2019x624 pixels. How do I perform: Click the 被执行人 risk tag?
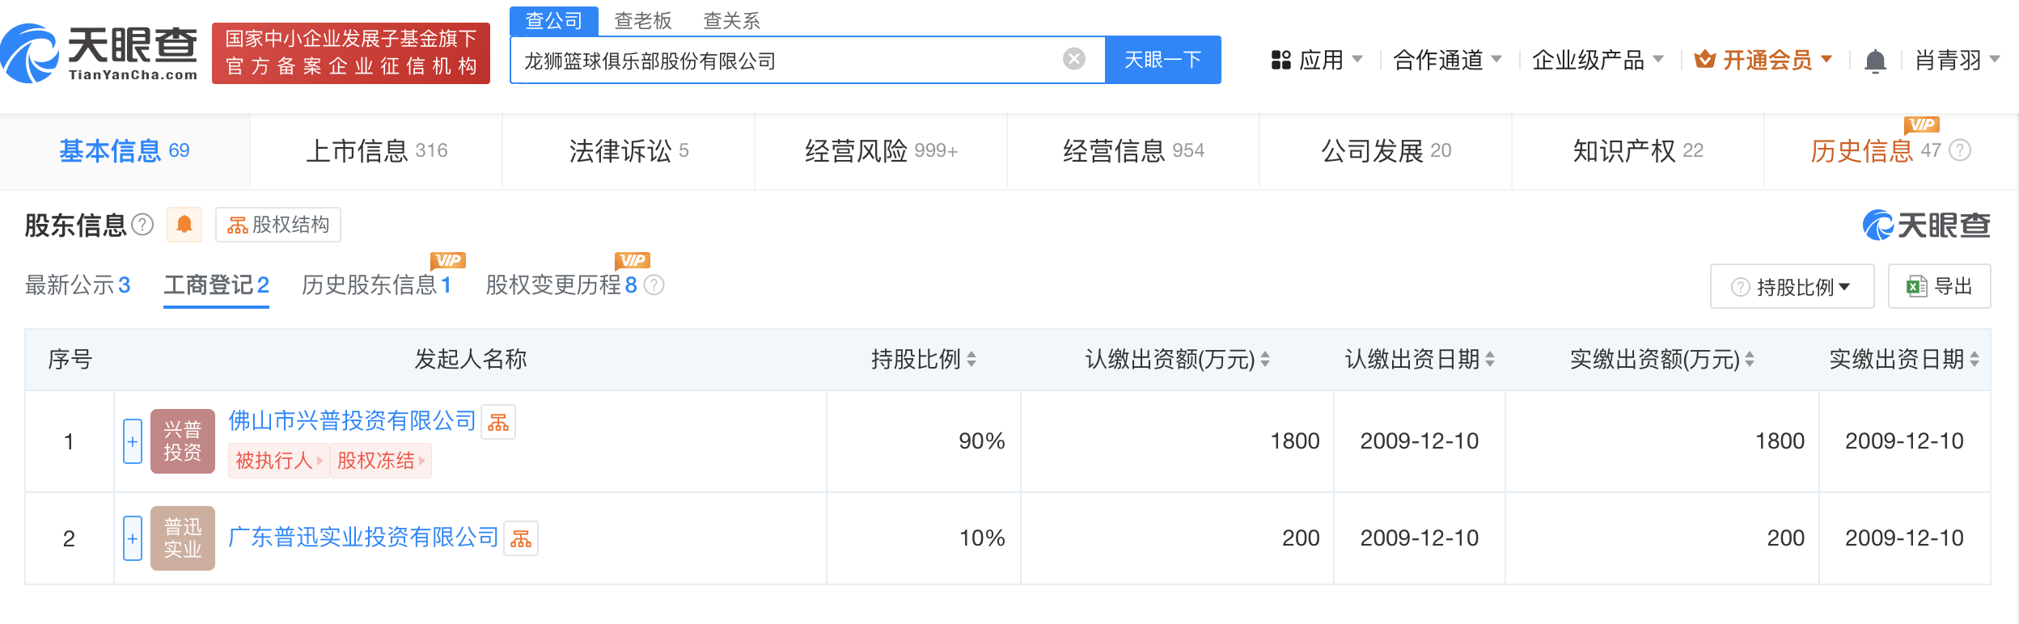tap(279, 461)
